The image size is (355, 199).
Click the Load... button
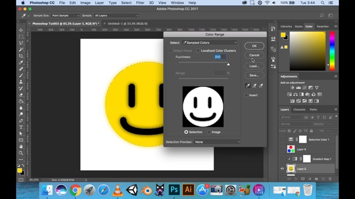click(254, 66)
